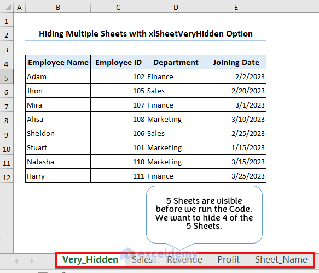This screenshot has width=319, height=273.
Task: Click the 'Department' header cell
Action: coord(176,62)
